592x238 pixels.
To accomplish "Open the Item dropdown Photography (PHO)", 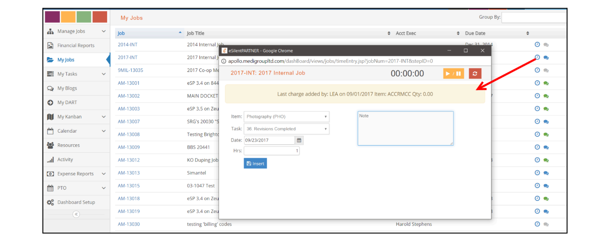I will 287,117.
